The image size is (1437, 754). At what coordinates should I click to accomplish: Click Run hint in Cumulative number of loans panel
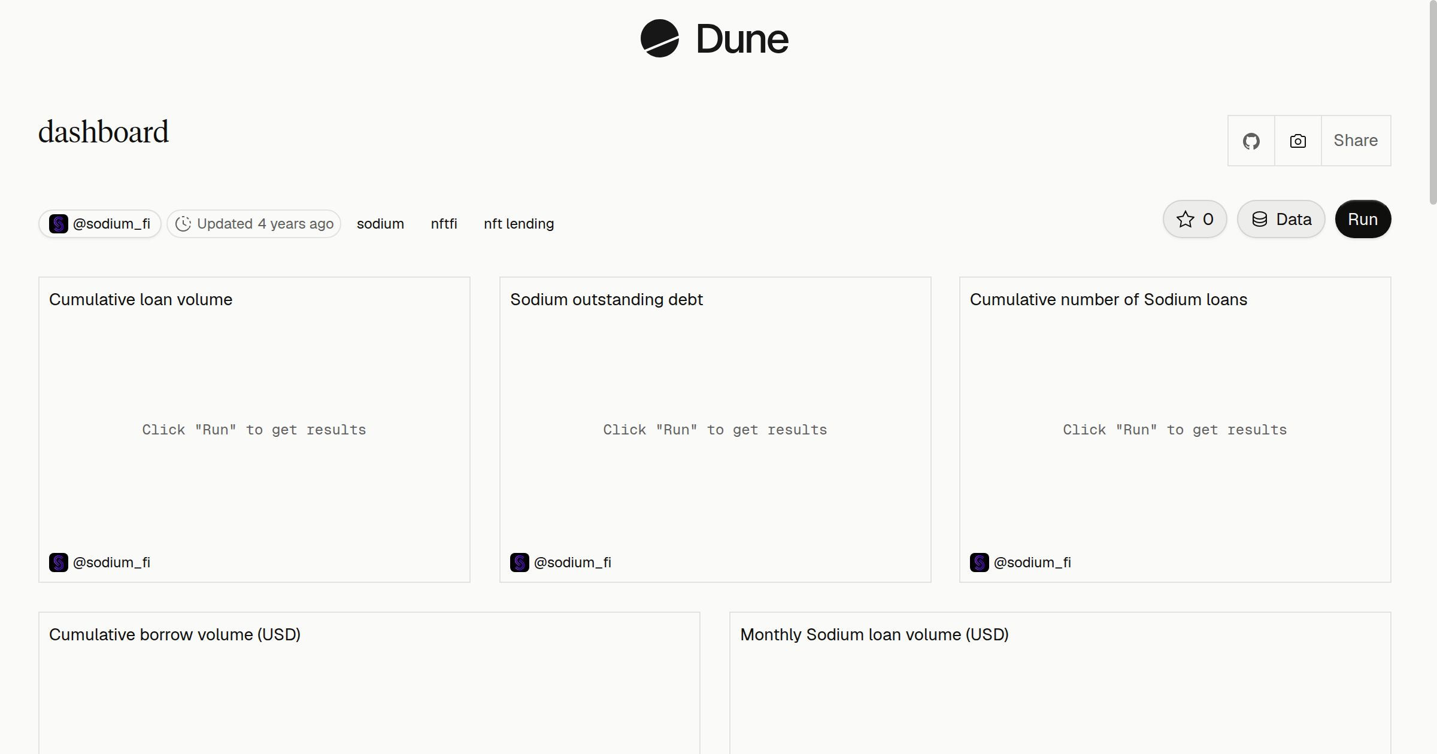[x=1175, y=430]
